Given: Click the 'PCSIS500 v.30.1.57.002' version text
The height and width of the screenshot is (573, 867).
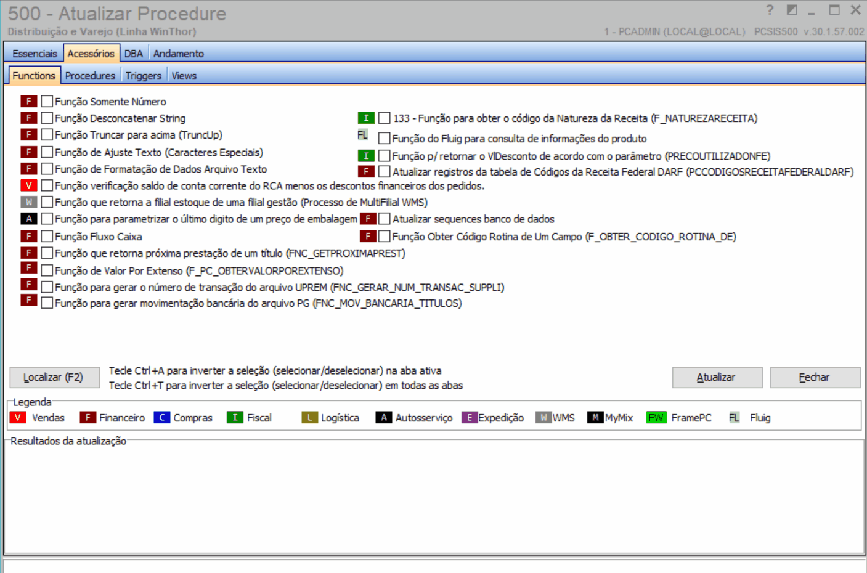Looking at the screenshot, I should (809, 31).
